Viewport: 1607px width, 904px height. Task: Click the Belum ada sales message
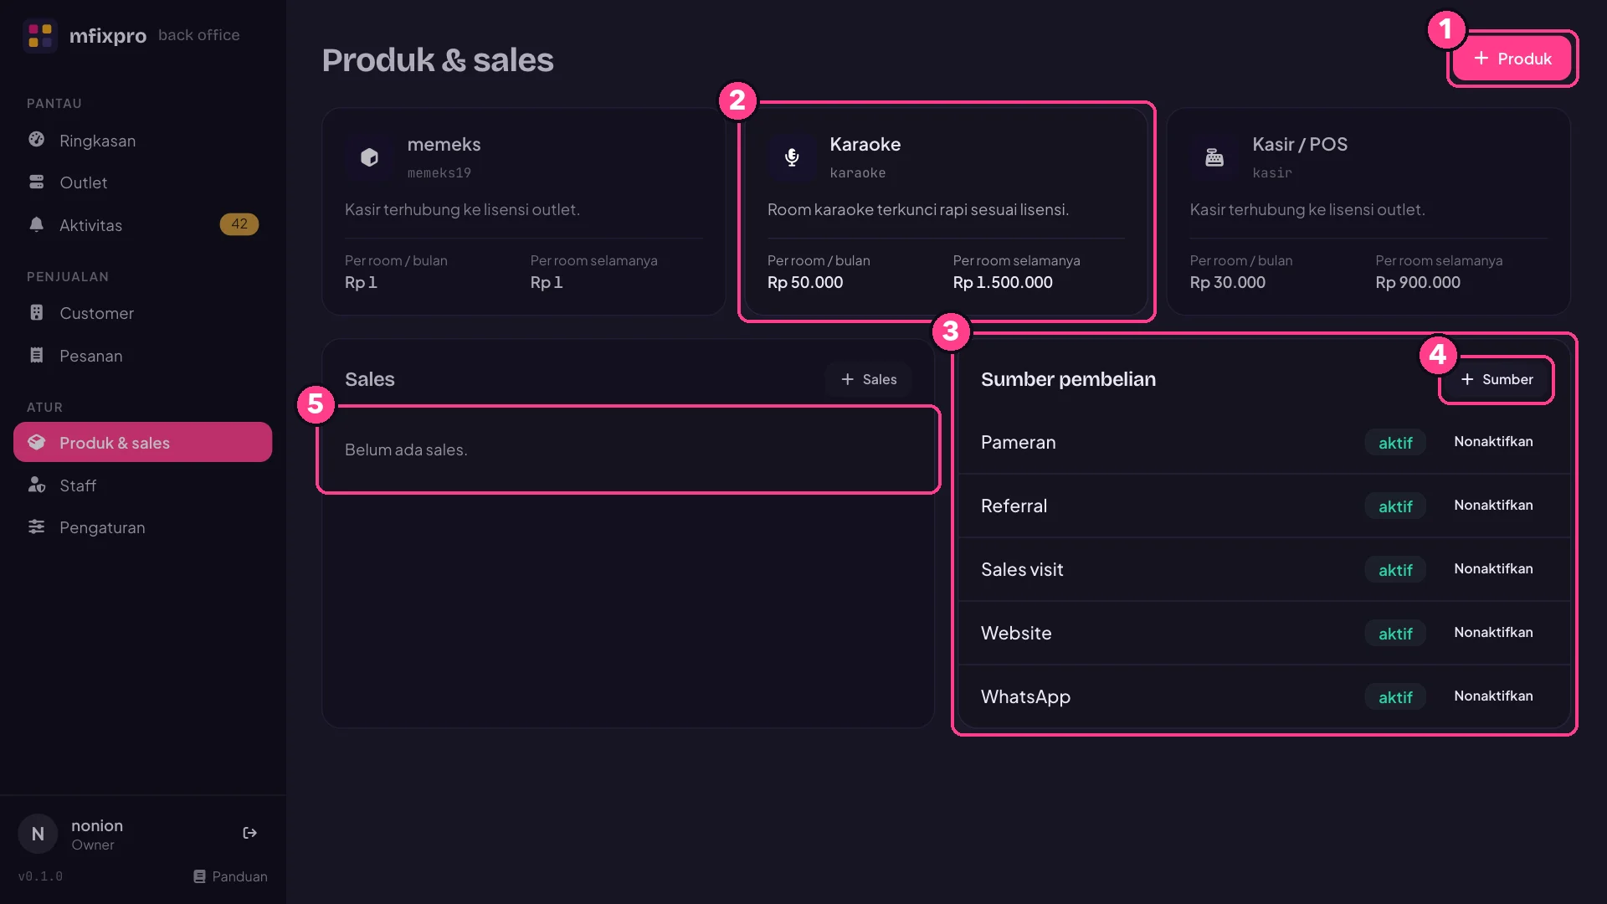tap(406, 449)
